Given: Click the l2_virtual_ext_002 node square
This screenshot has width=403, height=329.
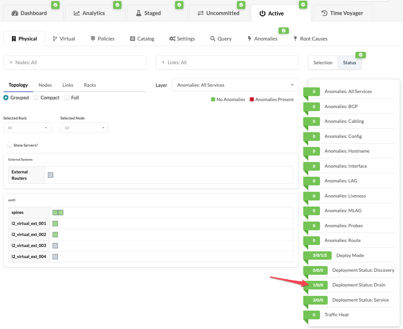Looking at the screenshot, I should pyautogui.click(x=56, y=235).
